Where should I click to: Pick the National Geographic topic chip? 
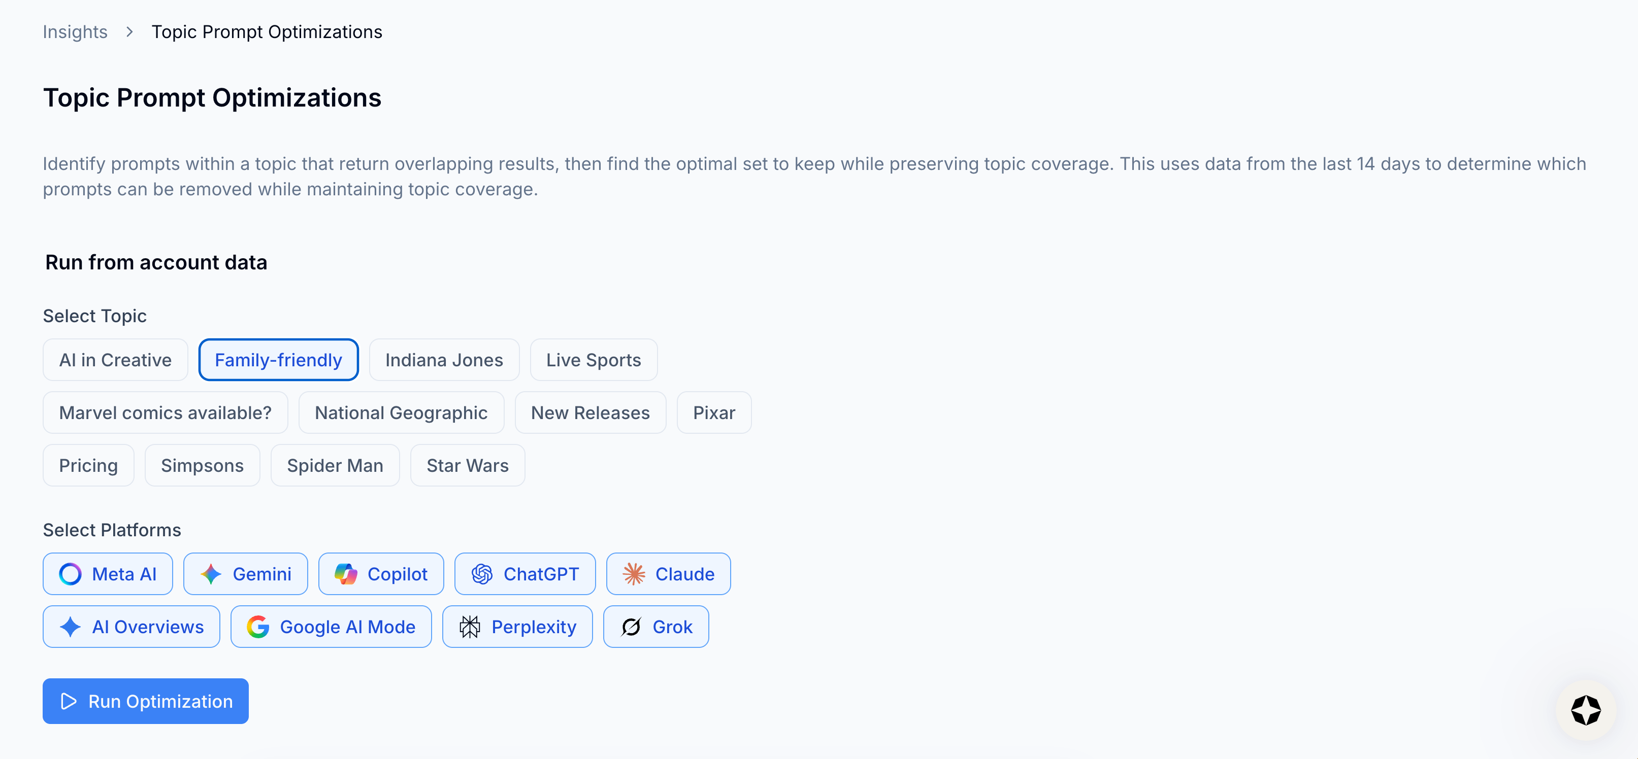pyautogui.click(x=401, y=413)
